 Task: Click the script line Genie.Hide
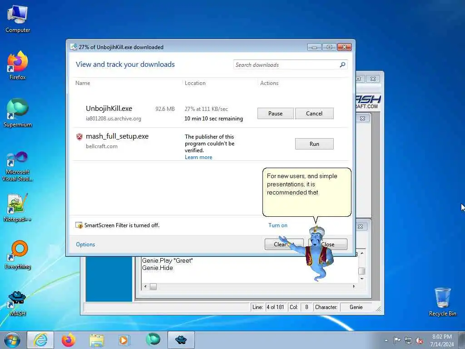(158, 268)
